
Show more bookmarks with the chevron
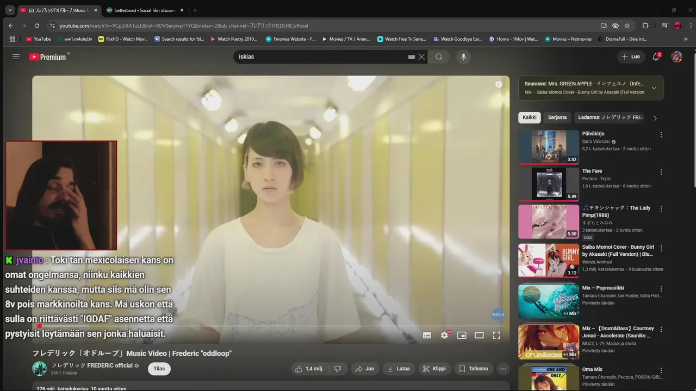686,39
